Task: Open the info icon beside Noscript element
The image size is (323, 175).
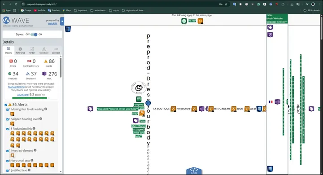Action: (35, 150)
